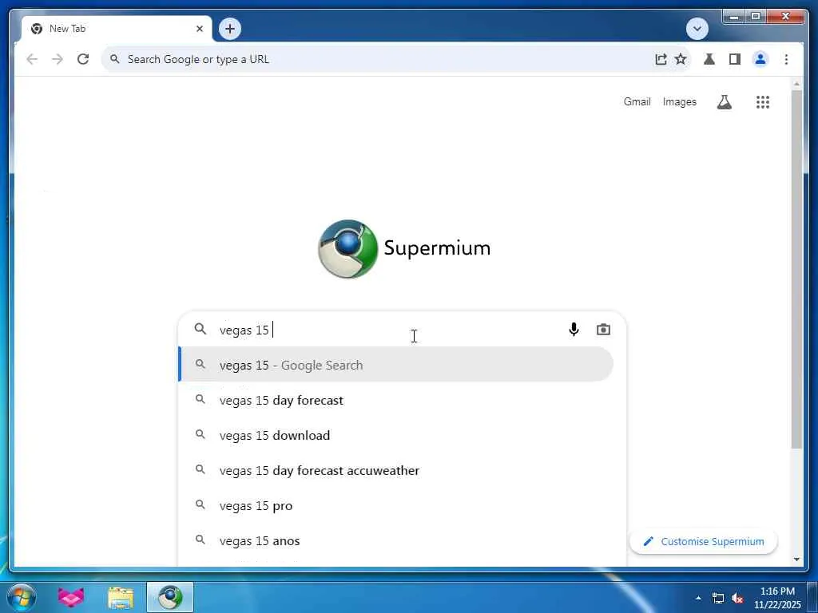Select suggestion vegas 15 - Google Search
The height and width of the screenshot is (613, 818).
(x=395, y=364)
